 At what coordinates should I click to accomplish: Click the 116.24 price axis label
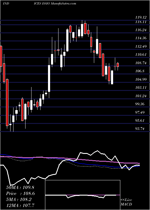coord(141,30)
